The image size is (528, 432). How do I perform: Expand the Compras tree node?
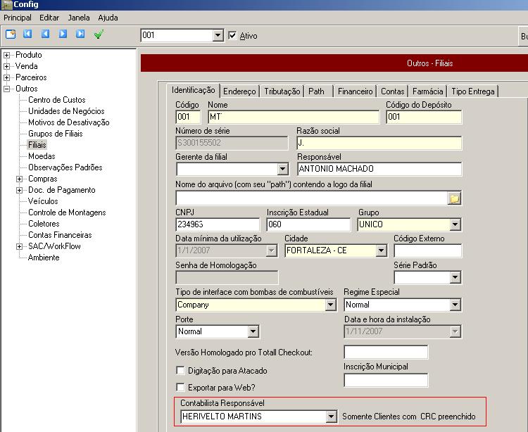coord(19,179)
